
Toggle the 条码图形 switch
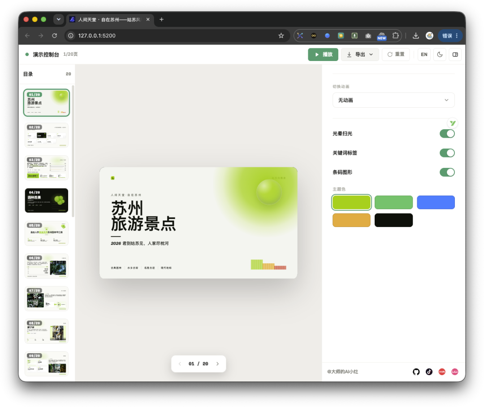tap(447, 172)
